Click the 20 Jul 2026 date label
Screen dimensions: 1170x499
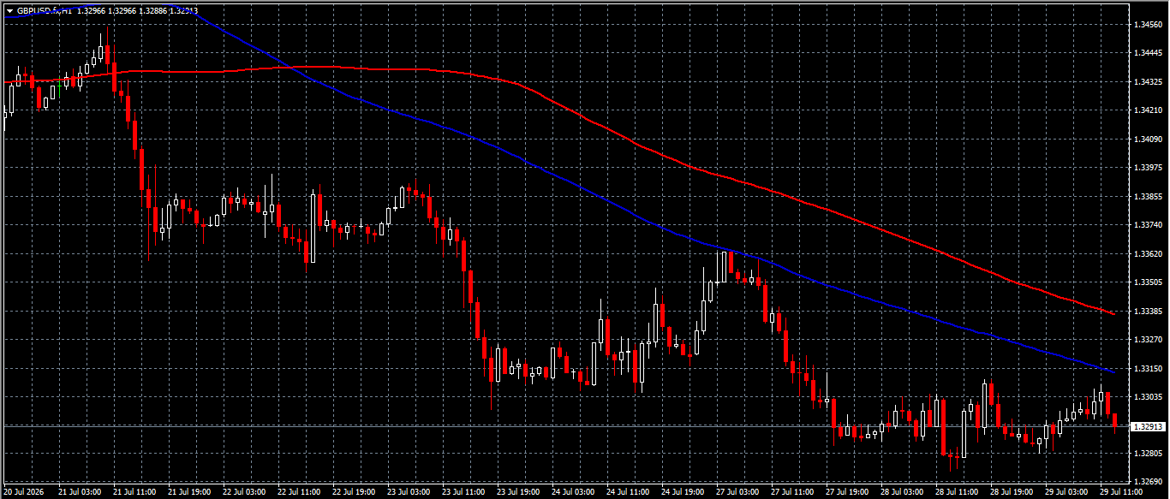25,493
